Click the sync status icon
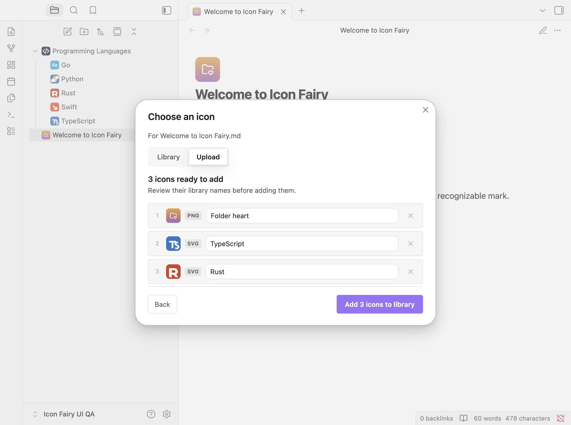 click(x=561, y=418)
